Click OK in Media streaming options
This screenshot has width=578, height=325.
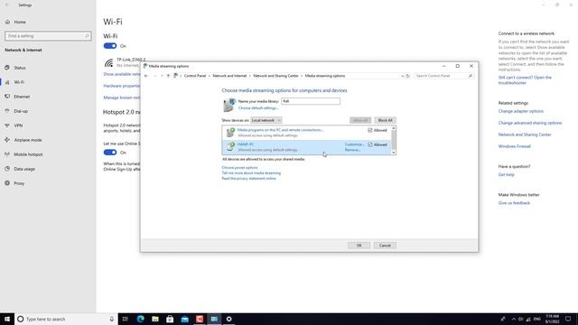[359, 246]
